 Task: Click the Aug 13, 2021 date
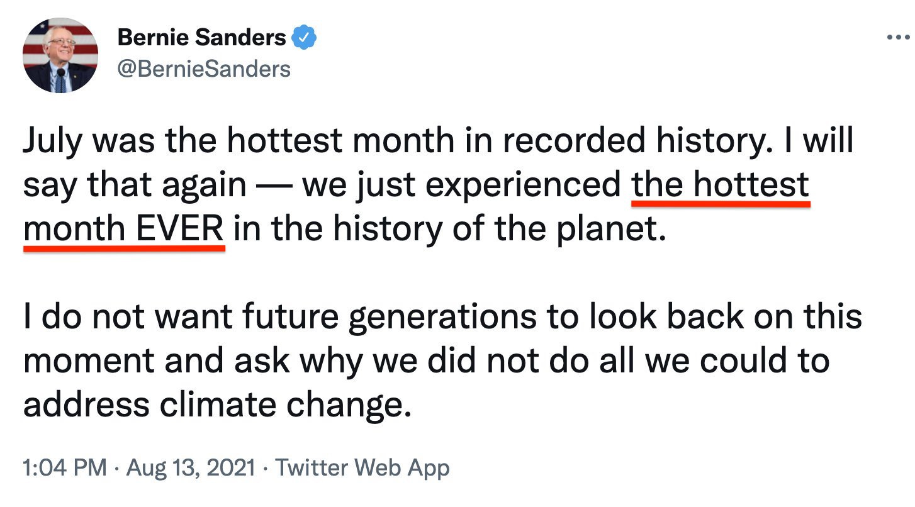coord(191,468)
